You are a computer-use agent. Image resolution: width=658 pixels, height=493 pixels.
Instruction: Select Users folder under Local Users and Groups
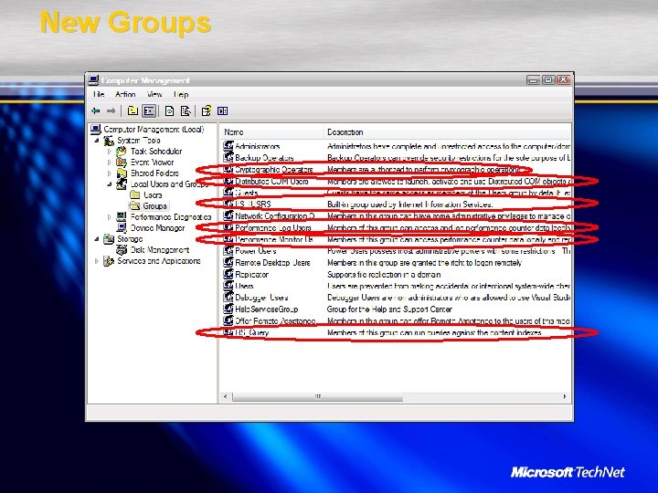(x=153, y=195)
